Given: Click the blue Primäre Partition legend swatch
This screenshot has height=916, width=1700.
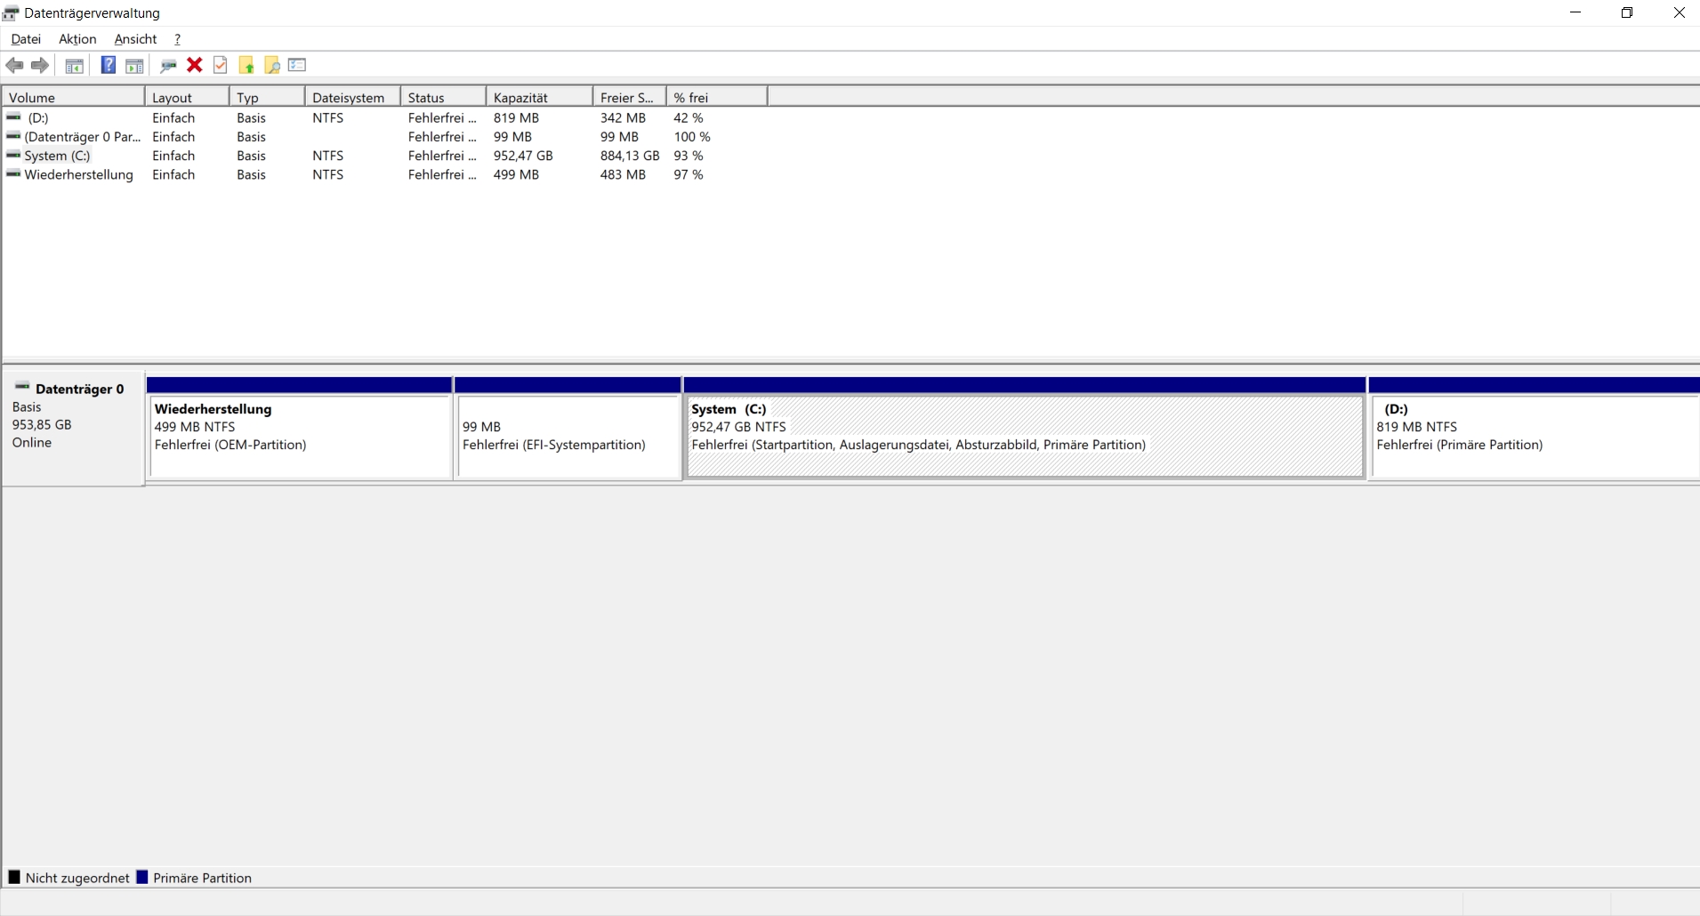Looking at the screenshot, I should point(141,877).
